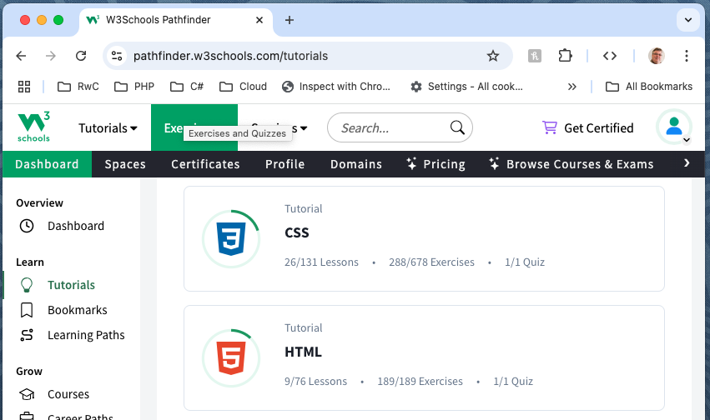710x420 pixels.
Task: Open the All Bookmarks folder
Action: click(649, 87)
